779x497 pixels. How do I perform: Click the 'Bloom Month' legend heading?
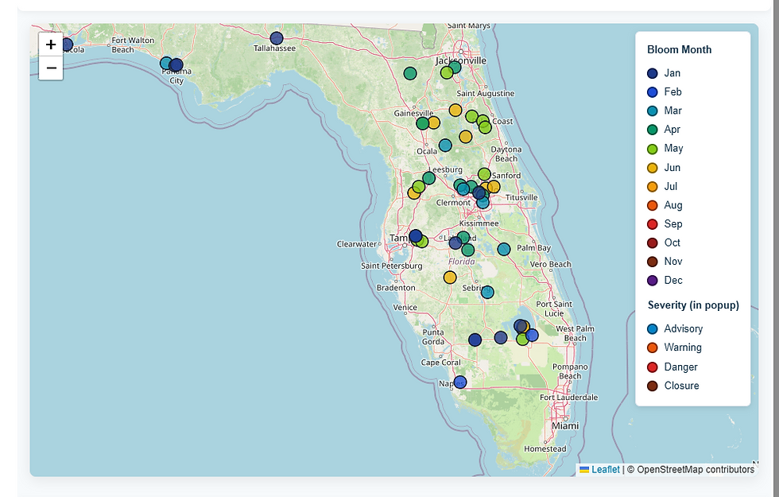click(679, 49)
